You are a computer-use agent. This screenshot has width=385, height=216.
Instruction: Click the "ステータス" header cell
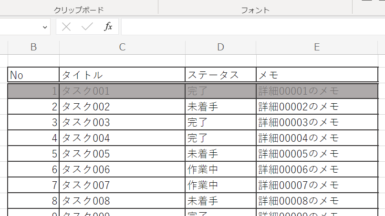click(220, 75)
